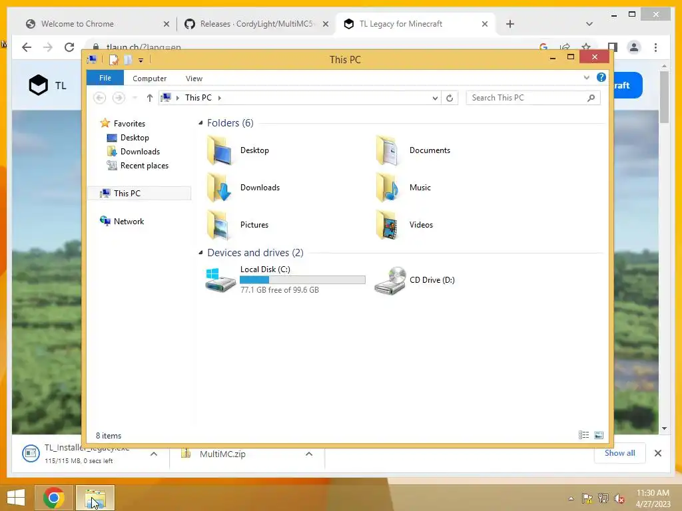Open Chrome profile avatar icon
The height and width of the screenshot is (511, 682).
634,47
